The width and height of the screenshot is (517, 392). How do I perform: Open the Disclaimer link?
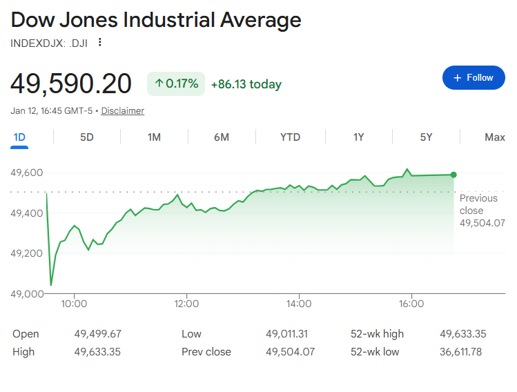click(x=123, y=110)
